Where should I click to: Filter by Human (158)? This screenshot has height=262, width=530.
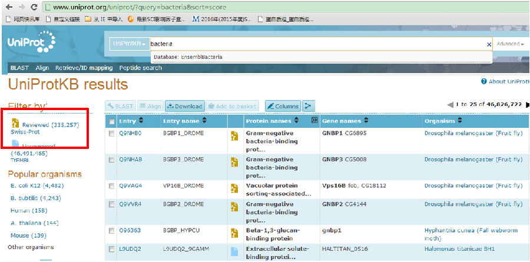29,211
